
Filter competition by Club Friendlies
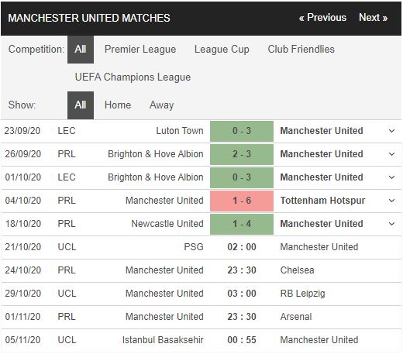301,50
